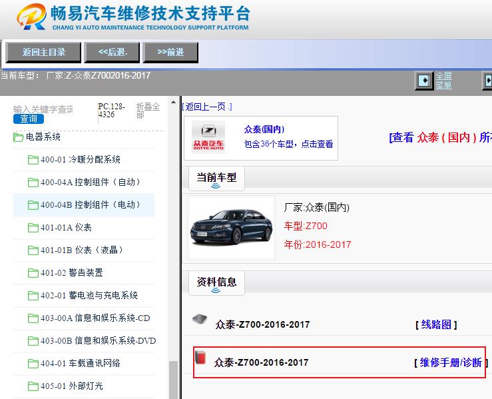Image resolution: width=492 pixels, height=399 pixels.
Task: Click the 车型:Z700 text
Action: pyautogui.click(x=306, y=226)
